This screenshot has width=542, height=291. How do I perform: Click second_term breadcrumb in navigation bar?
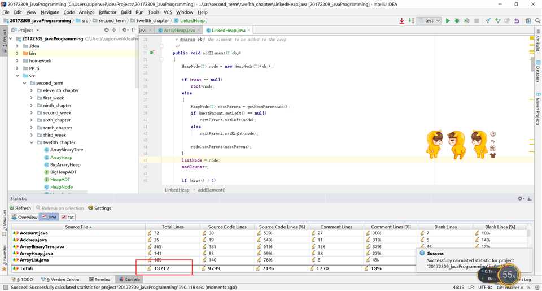click(109, 21)
